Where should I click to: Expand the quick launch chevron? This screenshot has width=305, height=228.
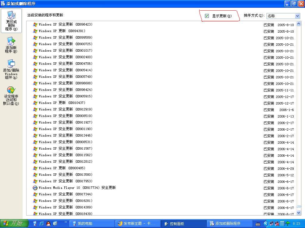coord(66,222)
